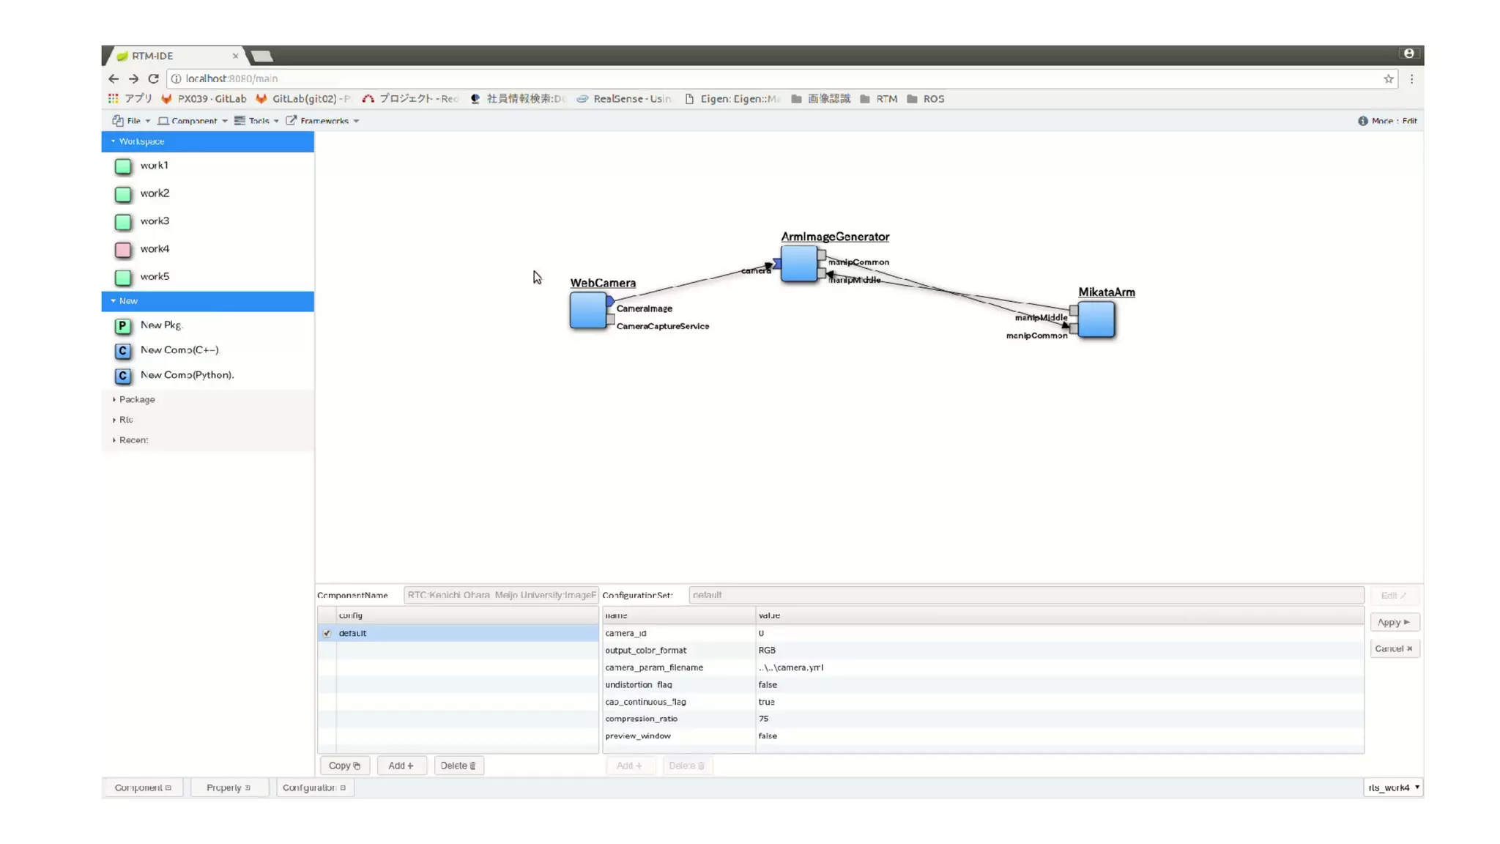This screenshot has height=844, width=1500.
Task: Click the Copy button
Action: click(344, 766)
